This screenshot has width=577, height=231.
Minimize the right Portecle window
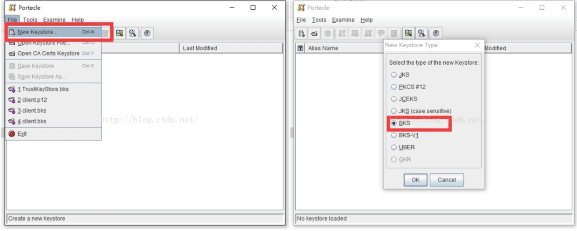(521, 7)
